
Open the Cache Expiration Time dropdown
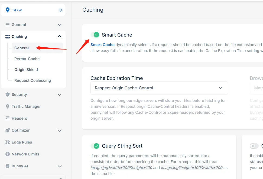click(159, 88)
